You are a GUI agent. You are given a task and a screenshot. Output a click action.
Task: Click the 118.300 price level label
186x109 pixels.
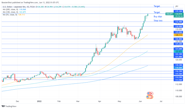click(x=178, y=65)
